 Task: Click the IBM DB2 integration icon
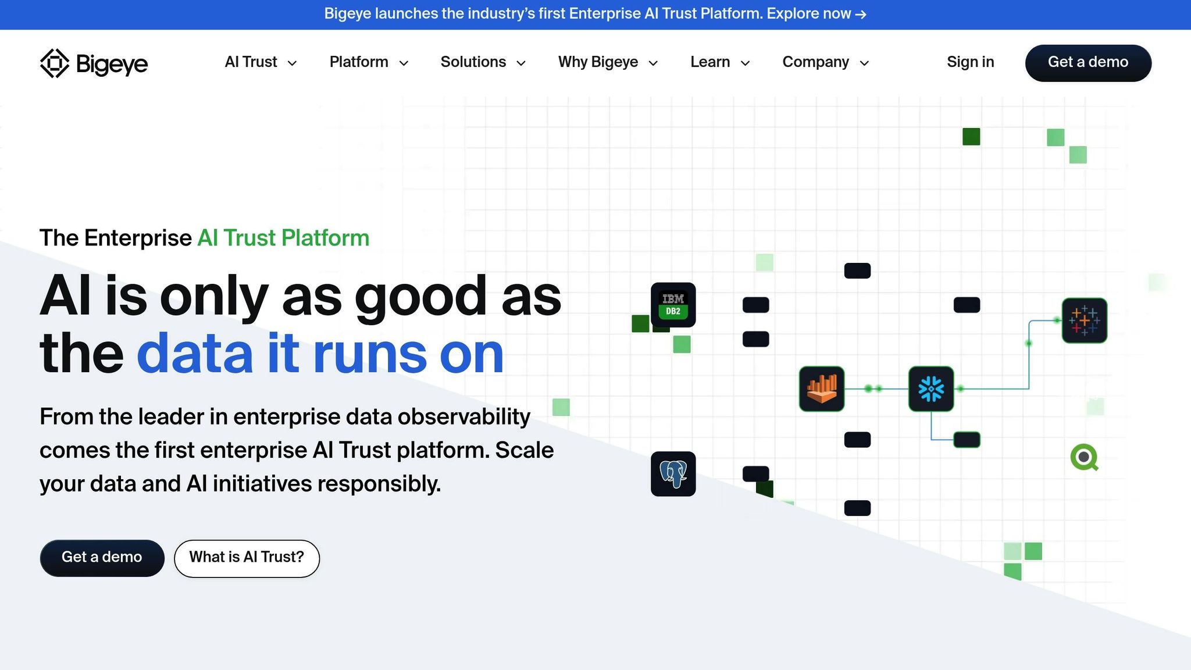click(673, 305)
